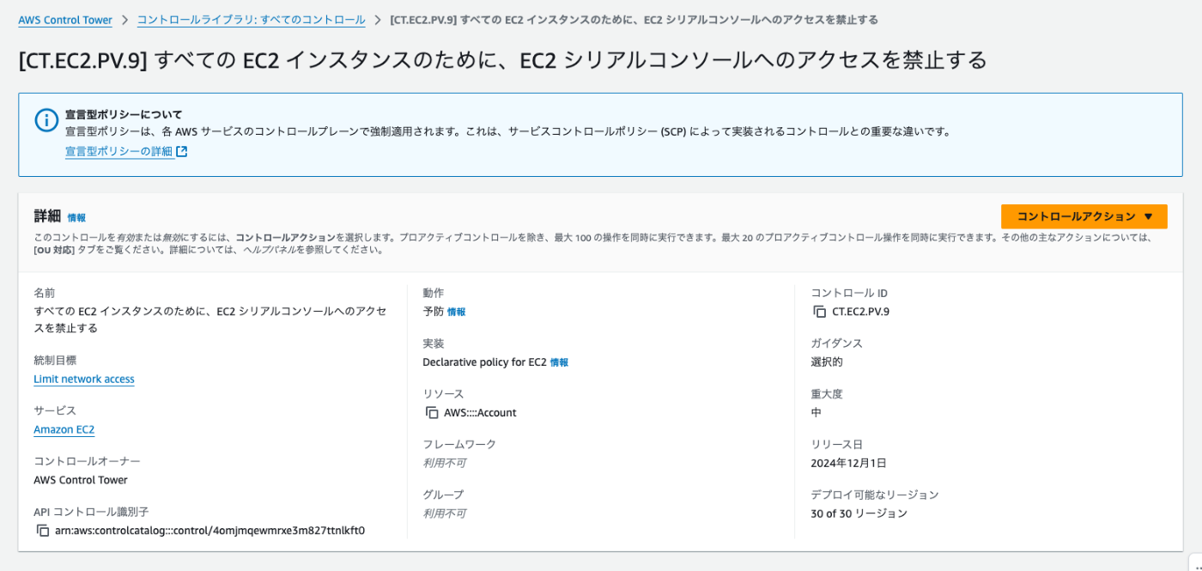The width and height of the screenshot is (1202, 571).
Task: Click 利用不可 under フレームワーク
Action: click(444, 463)
